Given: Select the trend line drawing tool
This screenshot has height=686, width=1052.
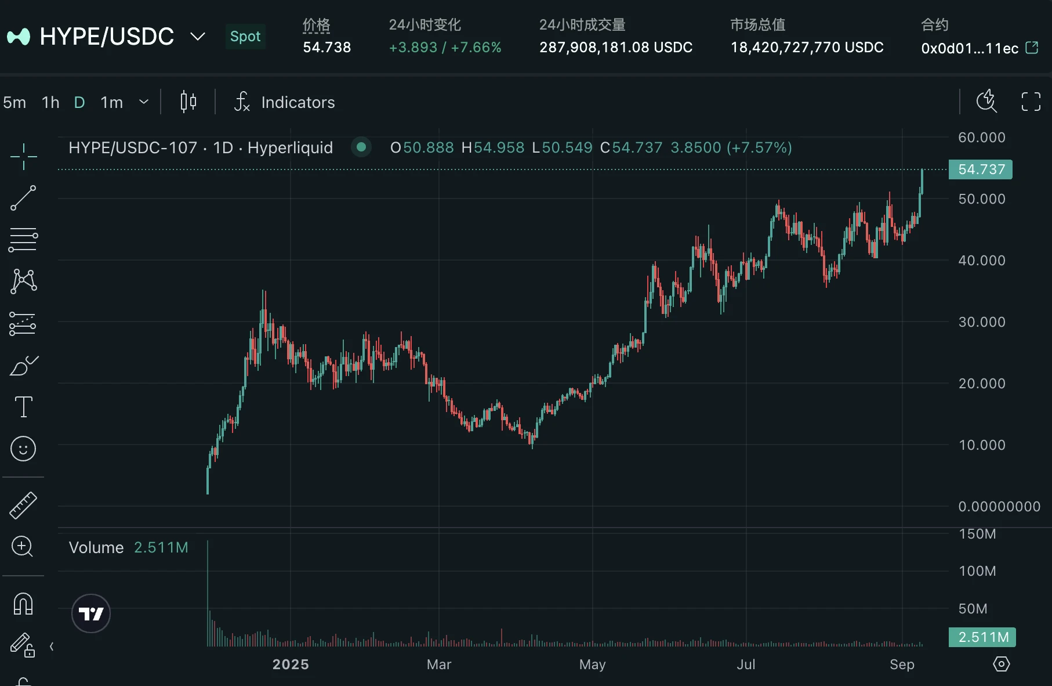Looking at the screenshot, I should click(x=23, y=198).
